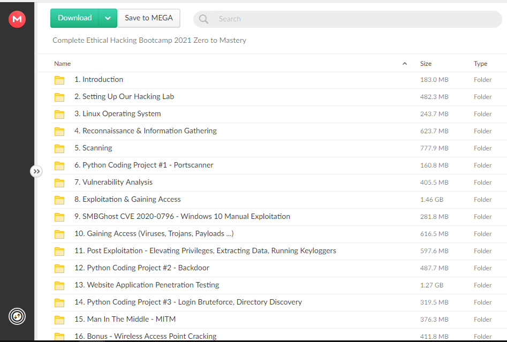Click the folder icon for 1. Introduction
Screen dimensions: 507x342
click(x=59, y=80)
